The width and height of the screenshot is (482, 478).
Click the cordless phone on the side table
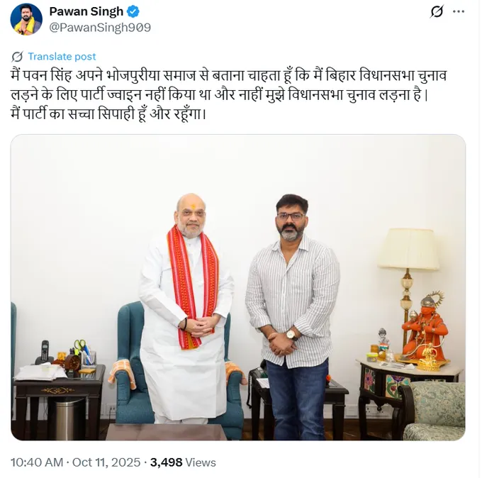(45, 352)
